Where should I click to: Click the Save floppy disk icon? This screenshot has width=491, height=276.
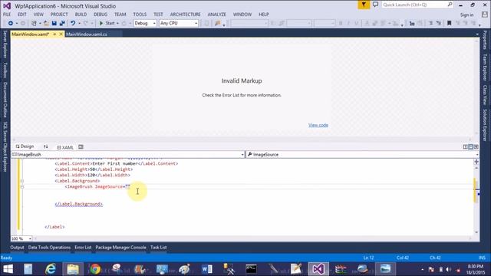(54, 23)
